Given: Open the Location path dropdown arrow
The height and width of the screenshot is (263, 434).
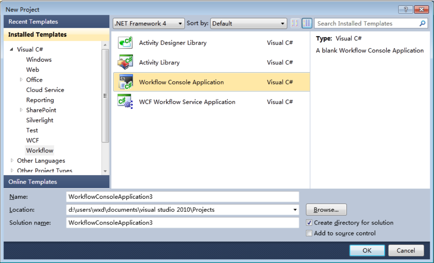Looking at the screenshot, I should click(x=295, y=210).
